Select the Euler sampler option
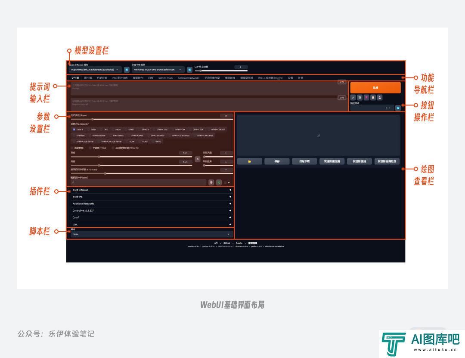The height and width of the screenshot is (358, 465). click(x=92, y=130)
